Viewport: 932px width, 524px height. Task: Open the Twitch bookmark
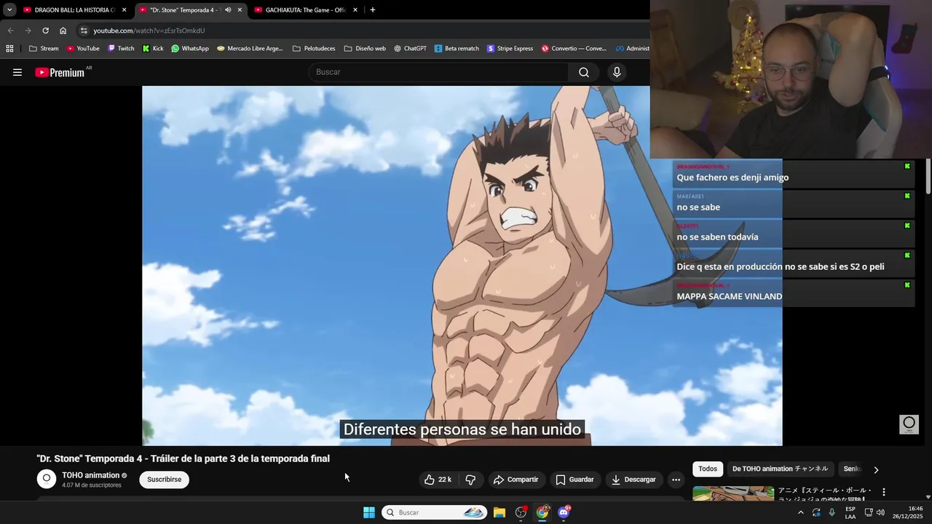coord(121,49)
